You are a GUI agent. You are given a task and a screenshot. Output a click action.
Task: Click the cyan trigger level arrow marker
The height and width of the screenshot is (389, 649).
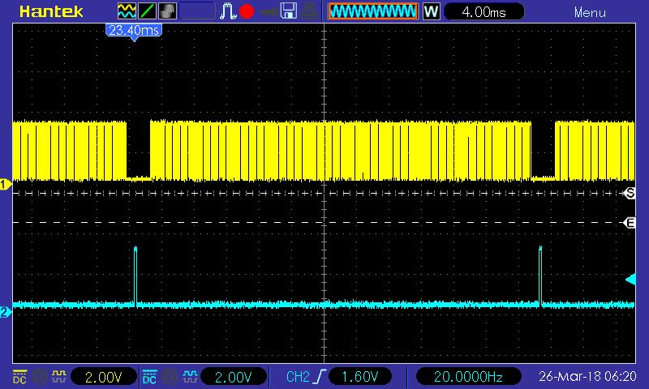coord(630,280)
